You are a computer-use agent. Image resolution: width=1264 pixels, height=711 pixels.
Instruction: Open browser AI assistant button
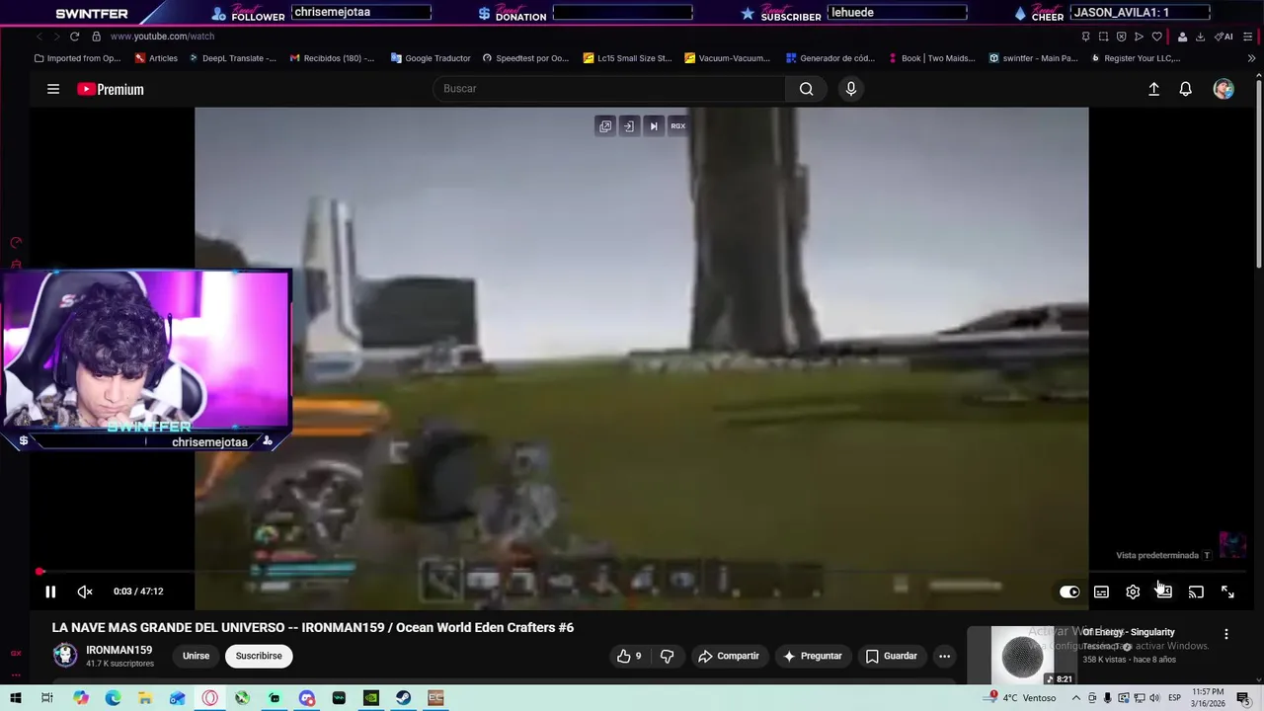tap(1224, 37)
